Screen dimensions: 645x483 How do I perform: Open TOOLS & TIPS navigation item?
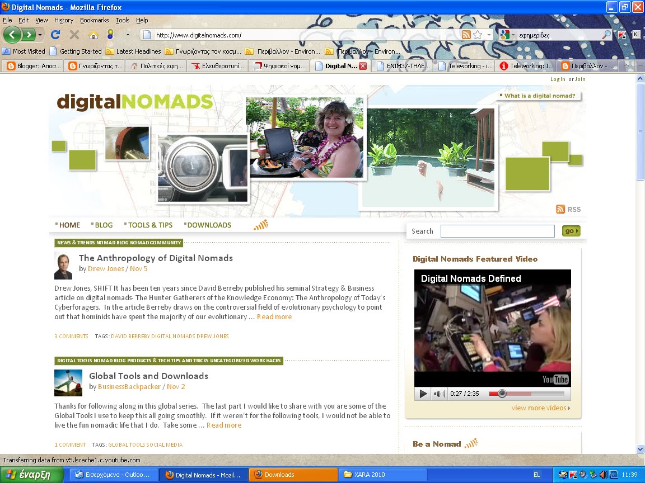coord(150,225)
